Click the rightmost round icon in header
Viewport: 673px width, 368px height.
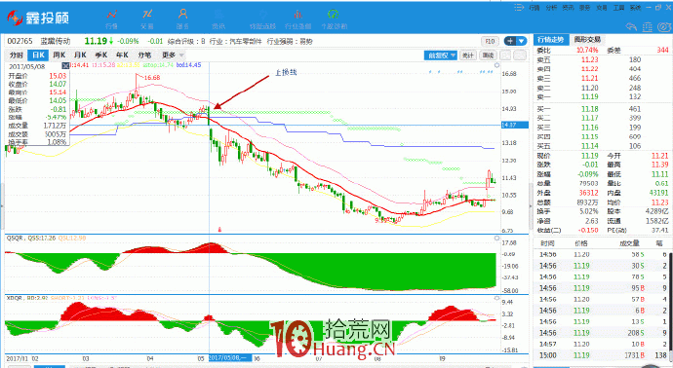click(664, 27)
